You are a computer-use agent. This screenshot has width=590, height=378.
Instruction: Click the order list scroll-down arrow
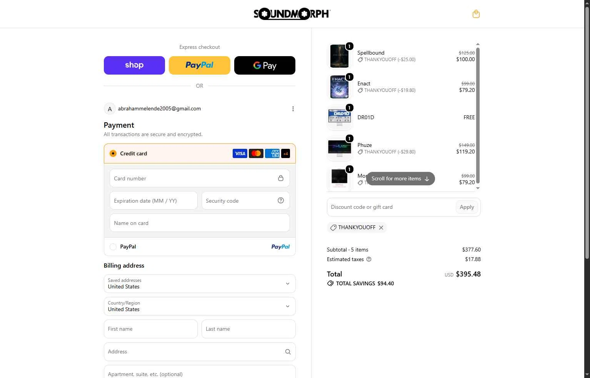point(478,188)
